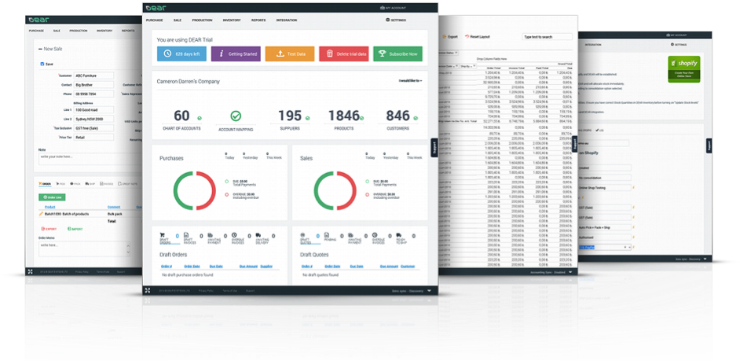The height and width of the screenshot is (361, 740).
Task: Expand the data sync arrow in footer
Action: pos(429,290)
